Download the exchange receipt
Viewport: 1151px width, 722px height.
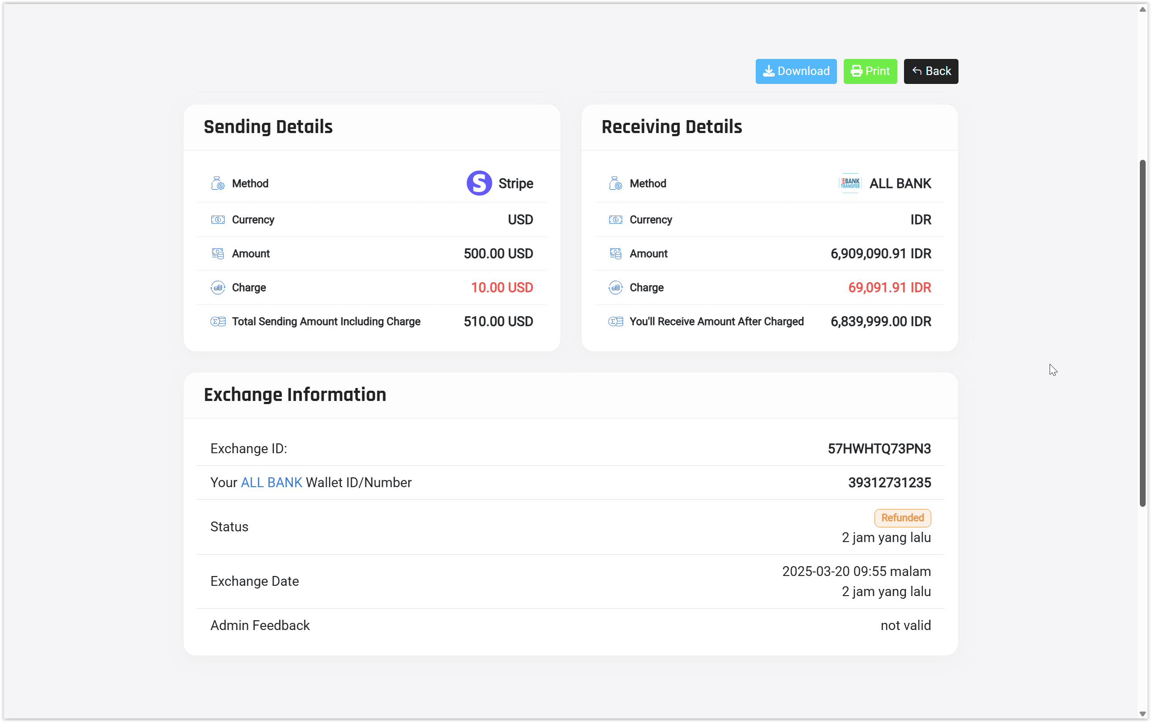click(x=795, y=71)
